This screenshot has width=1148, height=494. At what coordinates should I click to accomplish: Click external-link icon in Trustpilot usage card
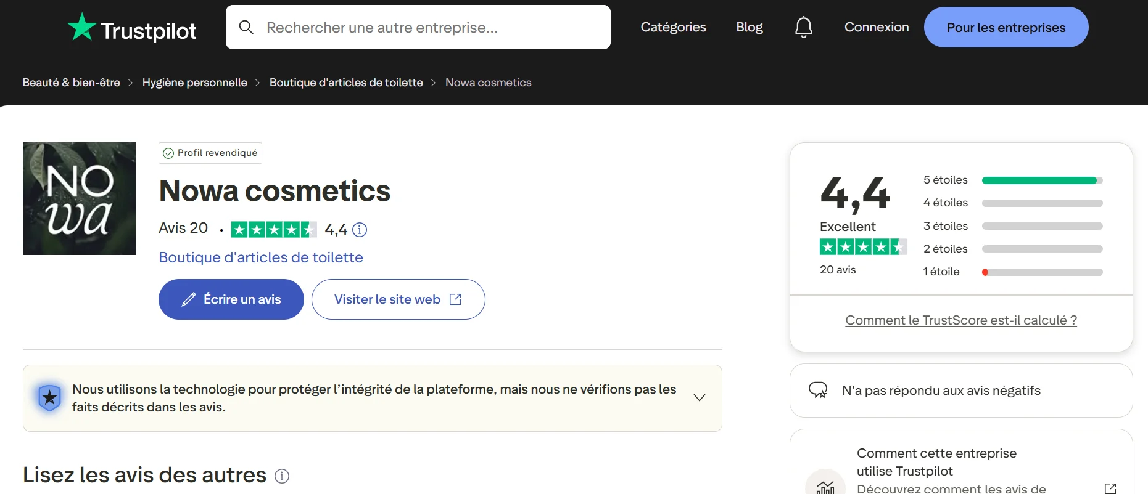(1110, 488)
